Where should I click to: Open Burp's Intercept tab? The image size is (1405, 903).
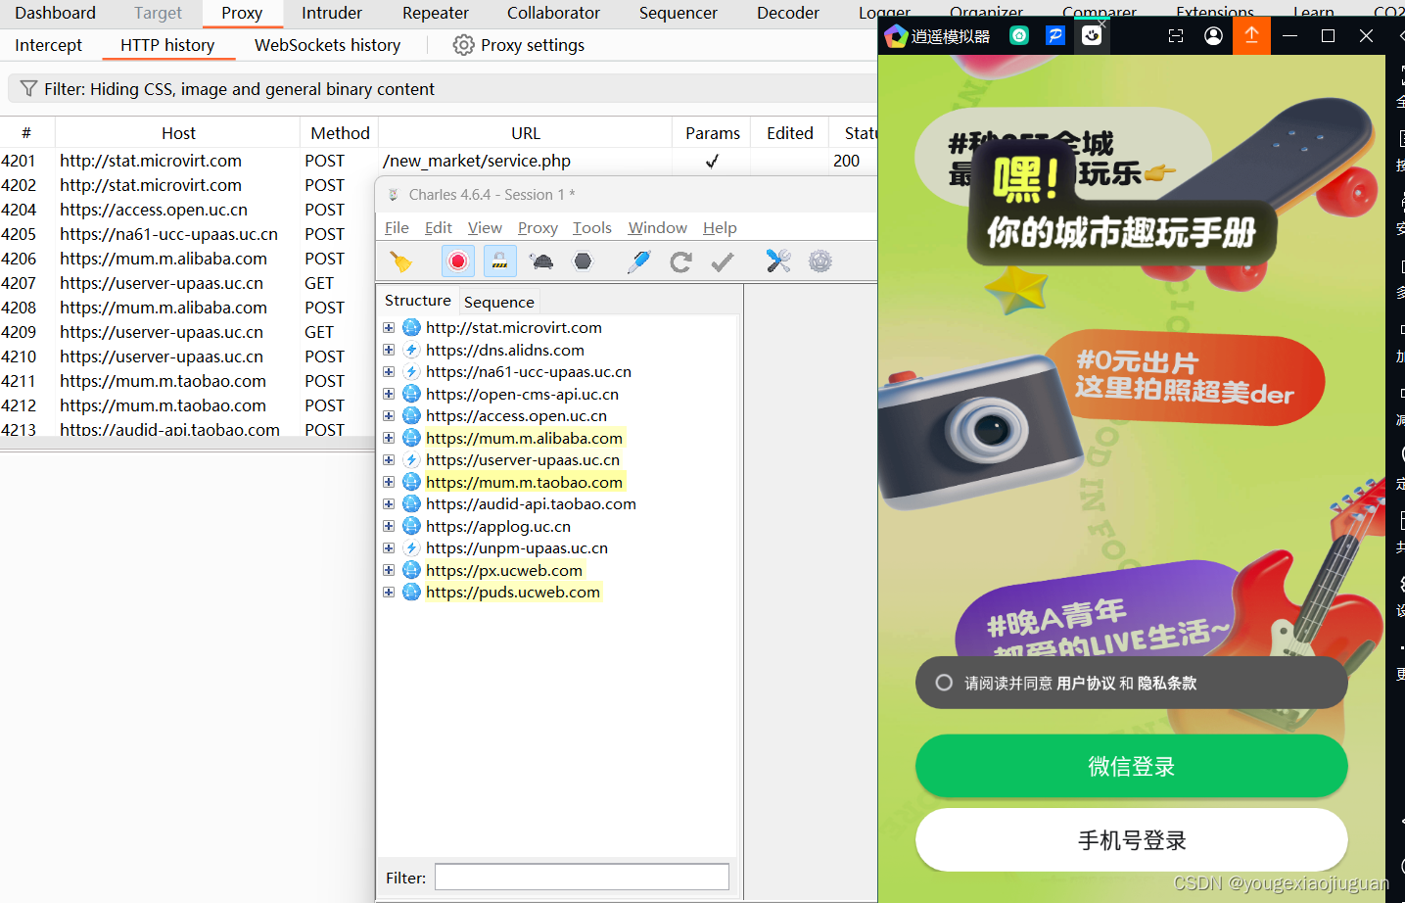tap(49, 45)
